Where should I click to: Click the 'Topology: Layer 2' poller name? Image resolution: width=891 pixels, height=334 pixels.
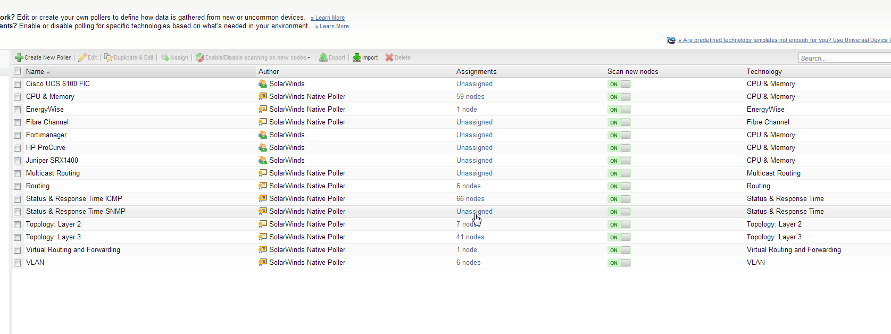53,224
